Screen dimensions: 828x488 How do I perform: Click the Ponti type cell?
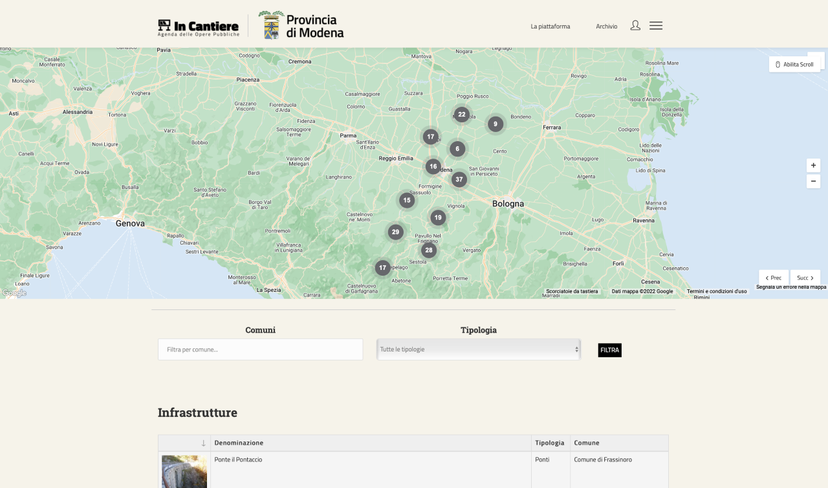pos(542,460)
